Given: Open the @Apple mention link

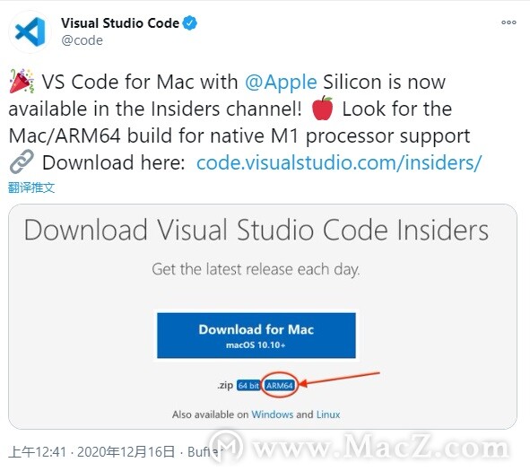Looking at the screenshot, I should [x=281, y=82].
